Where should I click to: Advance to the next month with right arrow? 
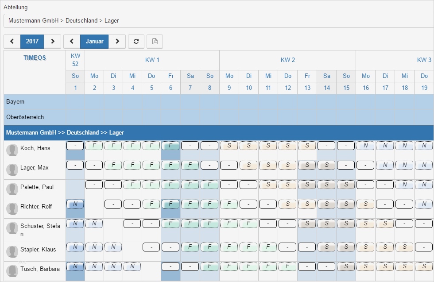[x=117, y=41]
